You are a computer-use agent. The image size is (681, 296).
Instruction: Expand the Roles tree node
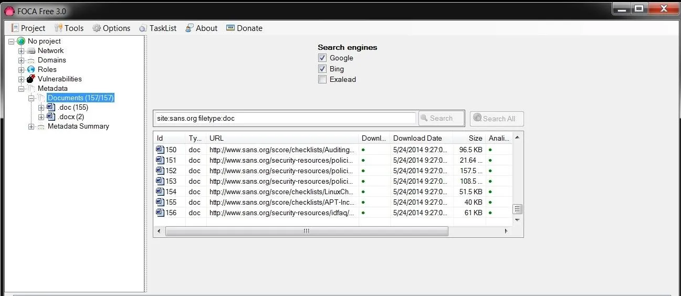(22, 70)
